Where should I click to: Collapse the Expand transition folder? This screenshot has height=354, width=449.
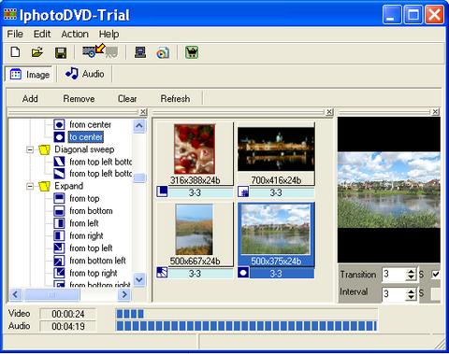click(30, 187)
